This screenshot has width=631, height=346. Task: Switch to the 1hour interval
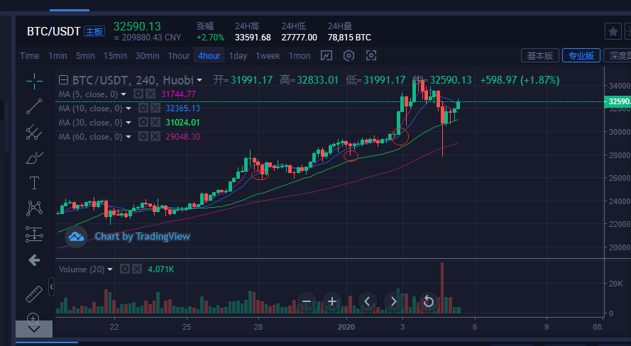(x=179, y=55)
